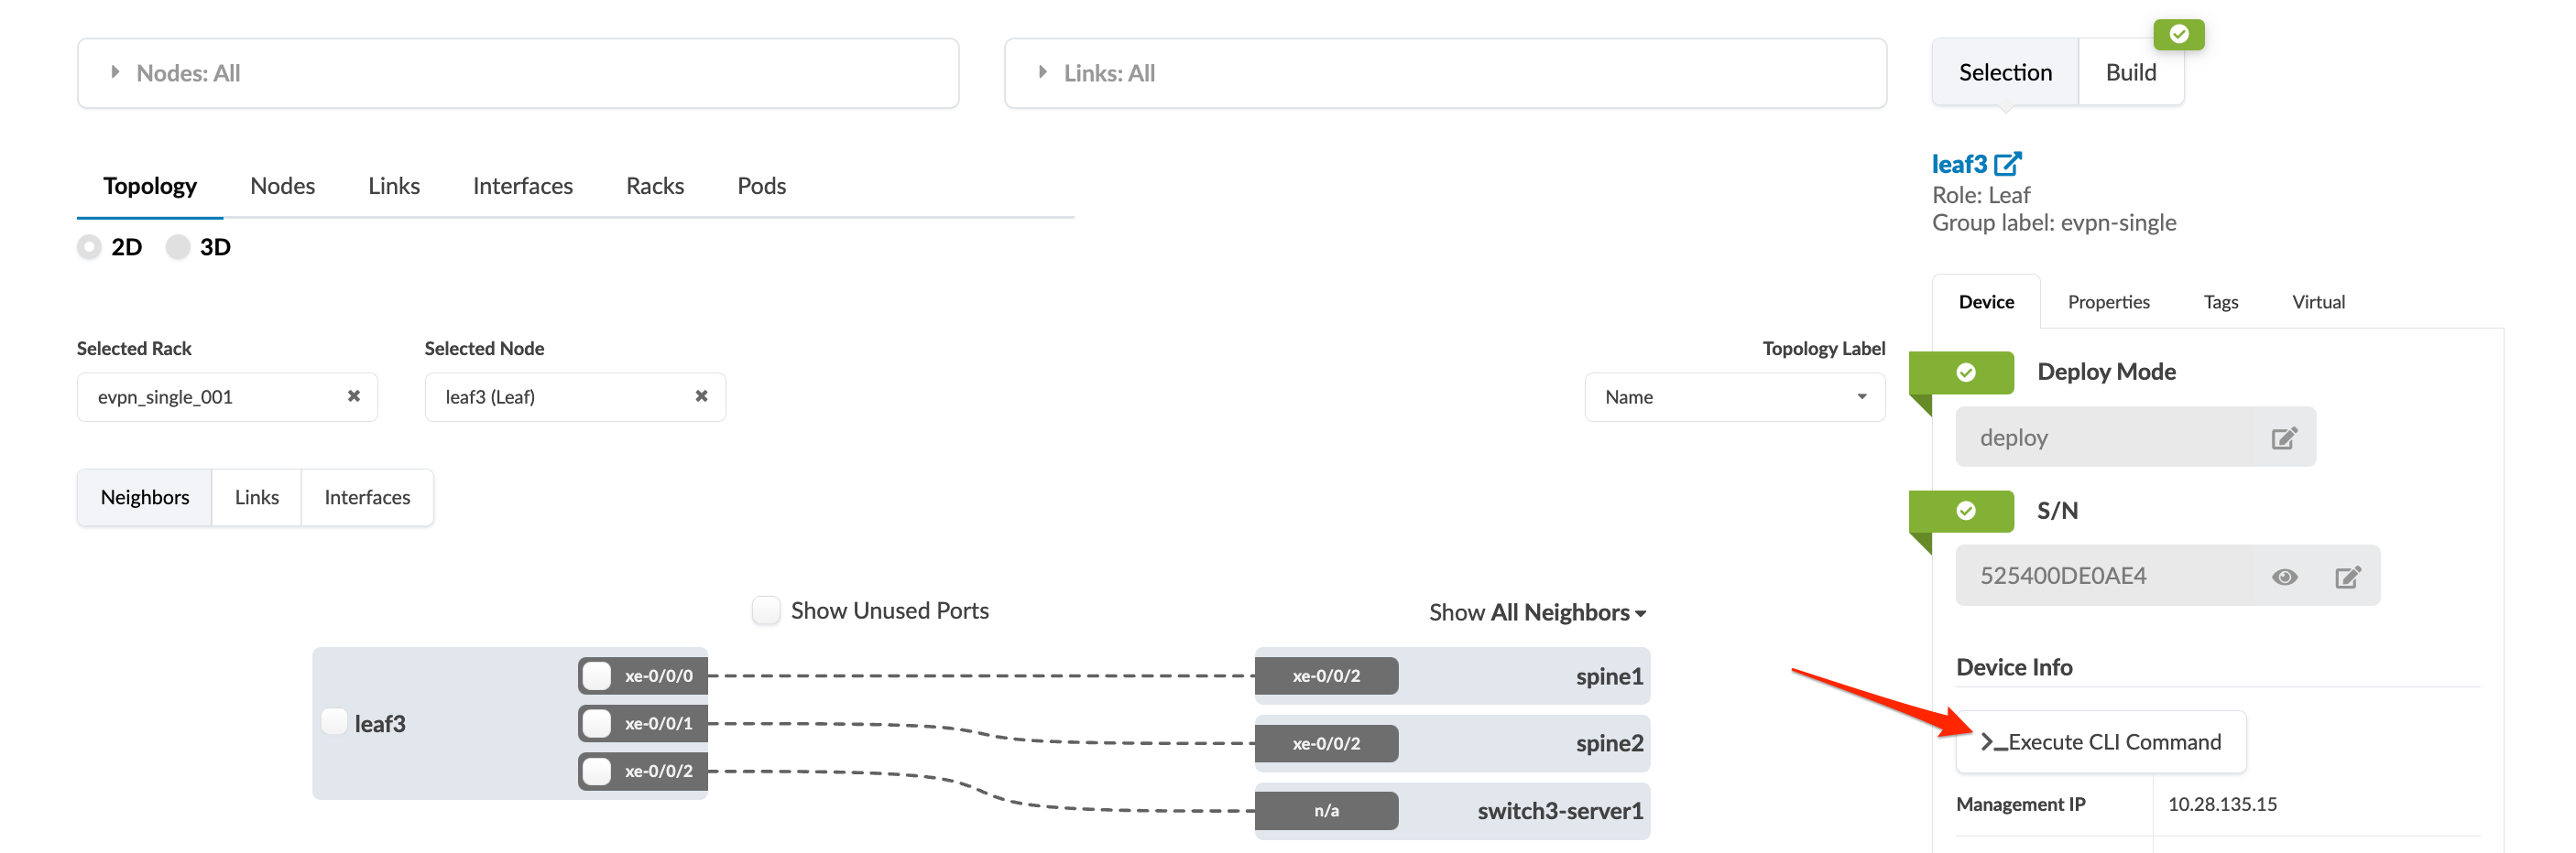This screenshot has height=853, width=2576.
Task: Click the S/N green check badge
Action: pyautogui.click(x=1965, y=512)
